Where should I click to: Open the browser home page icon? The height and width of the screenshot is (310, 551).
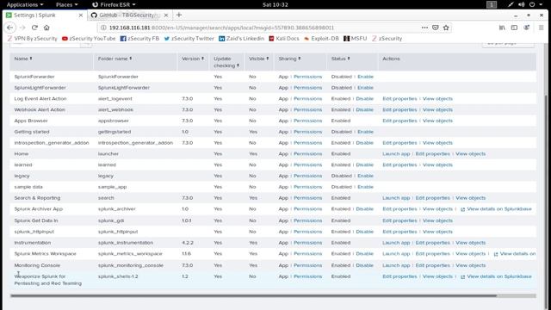point(46,28)
